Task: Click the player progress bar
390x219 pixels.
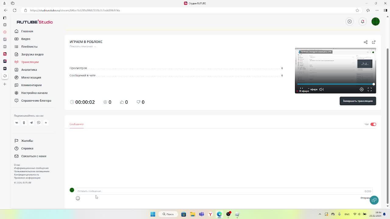Action: tap(335, 84)
